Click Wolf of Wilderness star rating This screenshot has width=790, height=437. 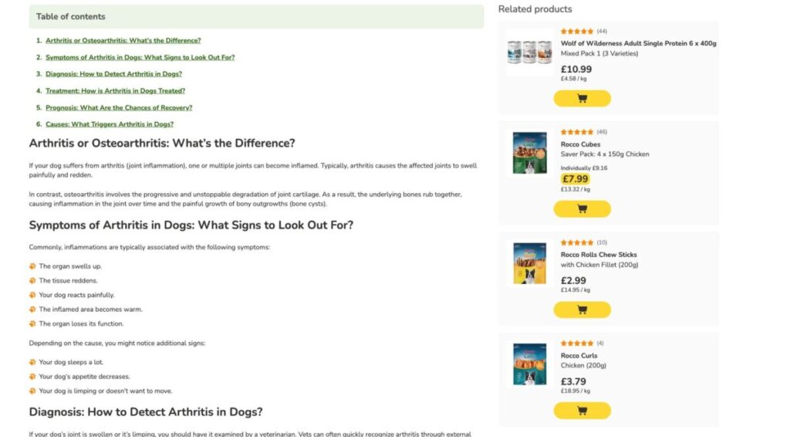pyautogui.click(x=577, y=32)
